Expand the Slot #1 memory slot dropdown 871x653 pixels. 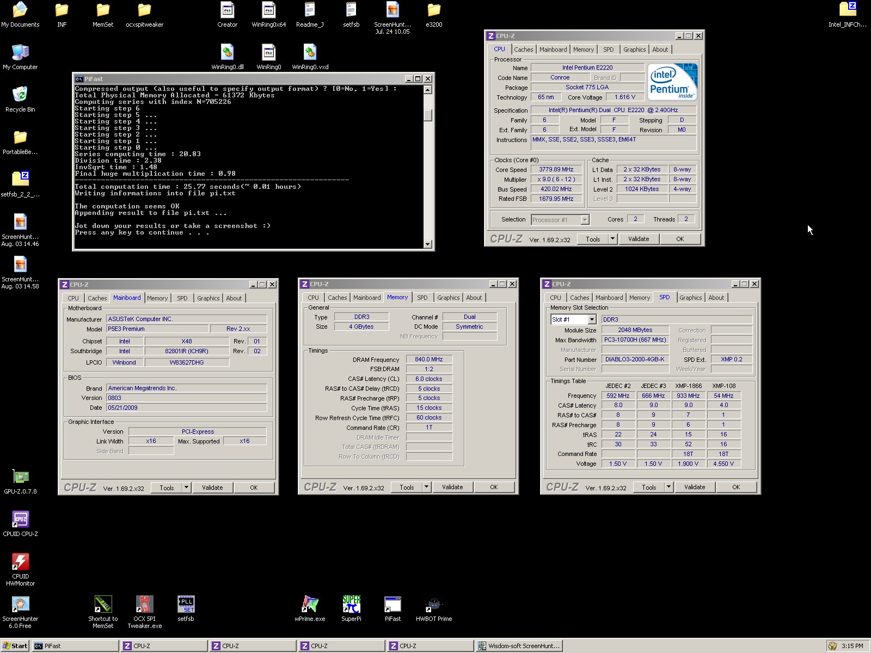[x=592, y=319]
